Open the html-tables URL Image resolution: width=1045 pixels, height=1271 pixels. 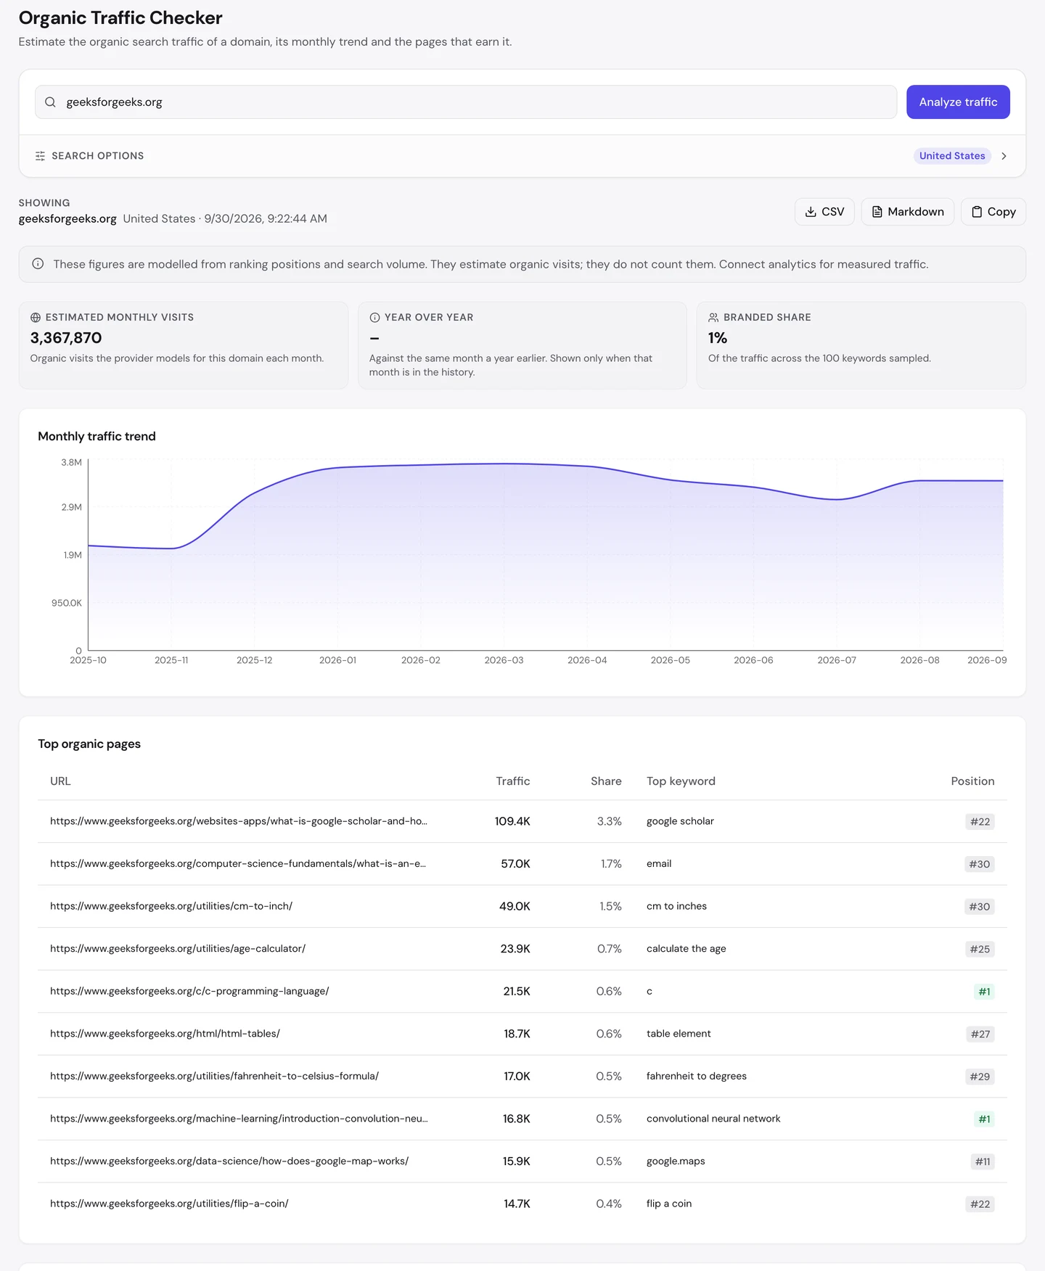click(165, 1034)
